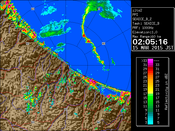
Task: Click the radar center where the crosshair lines meet
Action: tap(66, 65)
